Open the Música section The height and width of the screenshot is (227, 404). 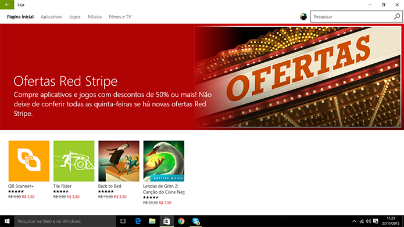point(95,17)
